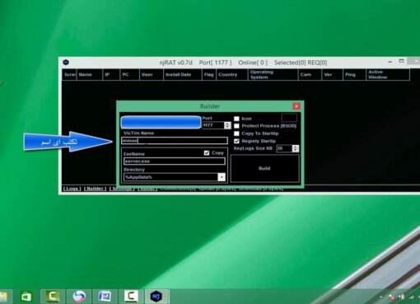Sort by the Cam column header
420x304 pixels.
[310, 74]
